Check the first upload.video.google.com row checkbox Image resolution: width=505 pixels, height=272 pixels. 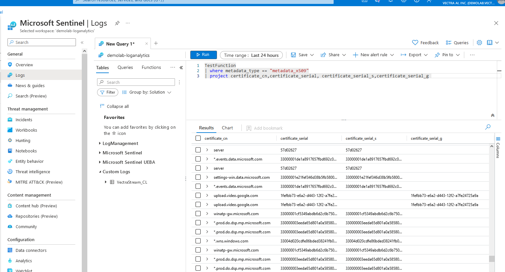coord(198,195)
